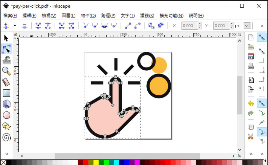This screenshot has height=165, width=268.
Task: Choose the Zoom tool
Action: click(7, 70)
